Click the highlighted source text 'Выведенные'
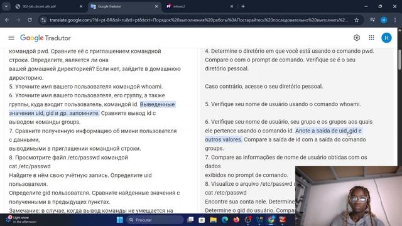The width and height of the screenshot is (402, 226). click(158, 104)
